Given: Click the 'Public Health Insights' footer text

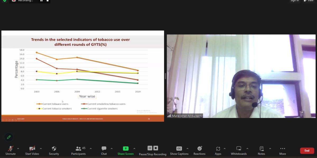Looking at the screenshot, I should coord(82,119).
